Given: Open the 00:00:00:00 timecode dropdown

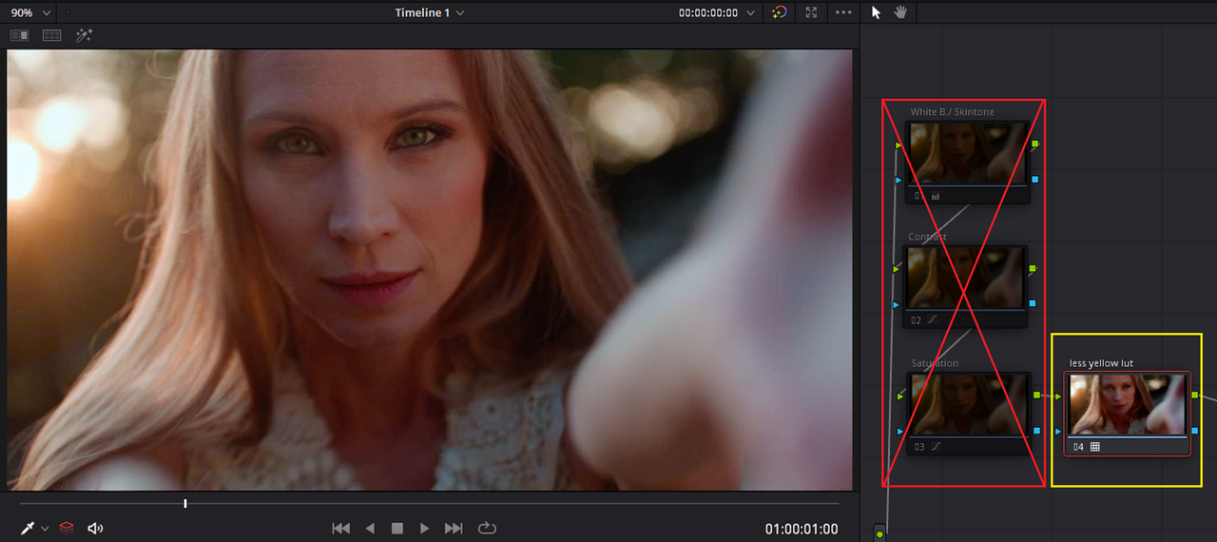Looking at the screenshot, I should coord(717,12).
